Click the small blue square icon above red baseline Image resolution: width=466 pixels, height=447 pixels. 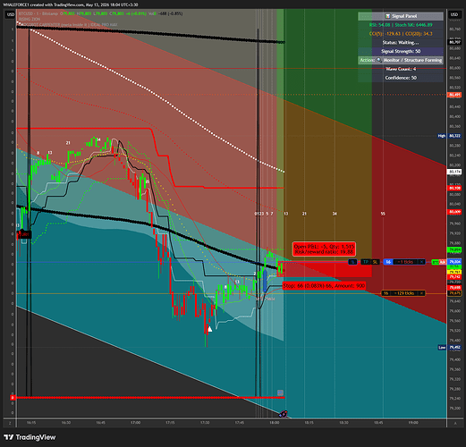[x=280, y=392]
